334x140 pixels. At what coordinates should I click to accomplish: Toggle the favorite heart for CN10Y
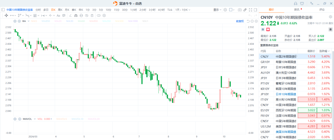click(x=268, y=29)
